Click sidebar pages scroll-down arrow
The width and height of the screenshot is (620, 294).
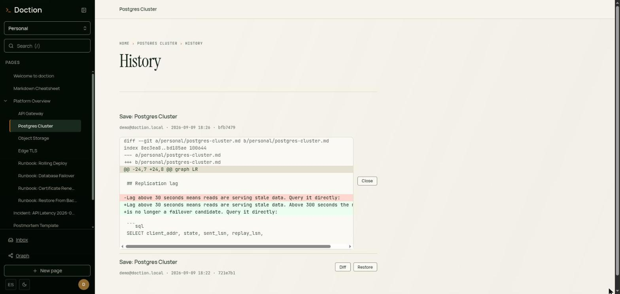(93, 227)
